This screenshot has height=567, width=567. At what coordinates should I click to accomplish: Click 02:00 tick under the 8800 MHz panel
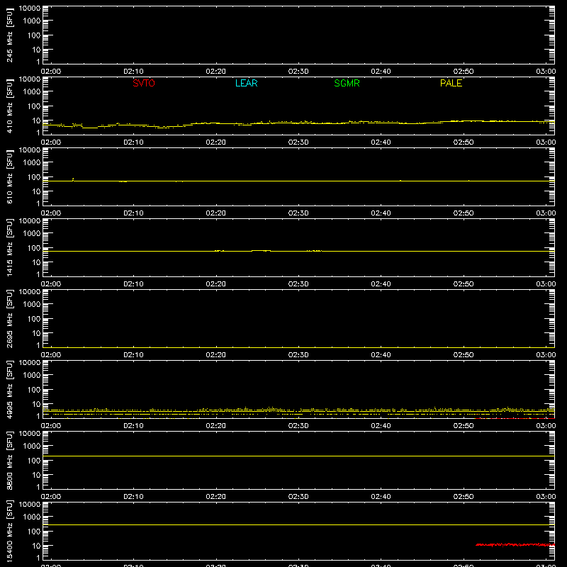[51, 497]
